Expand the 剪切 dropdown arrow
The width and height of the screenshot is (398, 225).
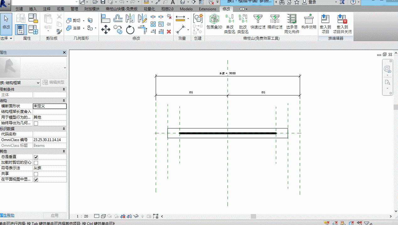pos(83,21)
